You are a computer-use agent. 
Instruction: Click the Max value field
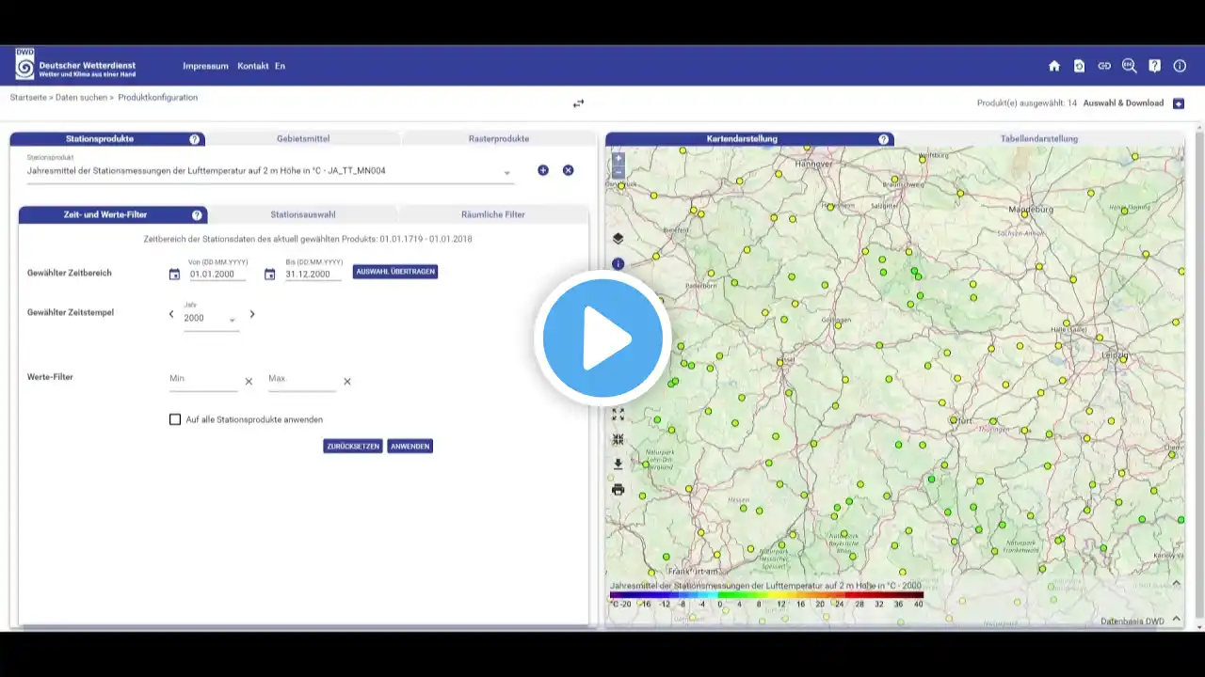coord(302,380)
